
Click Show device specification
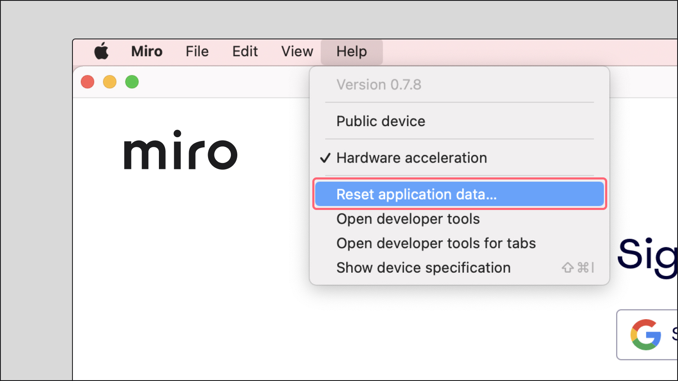point(423,268)
